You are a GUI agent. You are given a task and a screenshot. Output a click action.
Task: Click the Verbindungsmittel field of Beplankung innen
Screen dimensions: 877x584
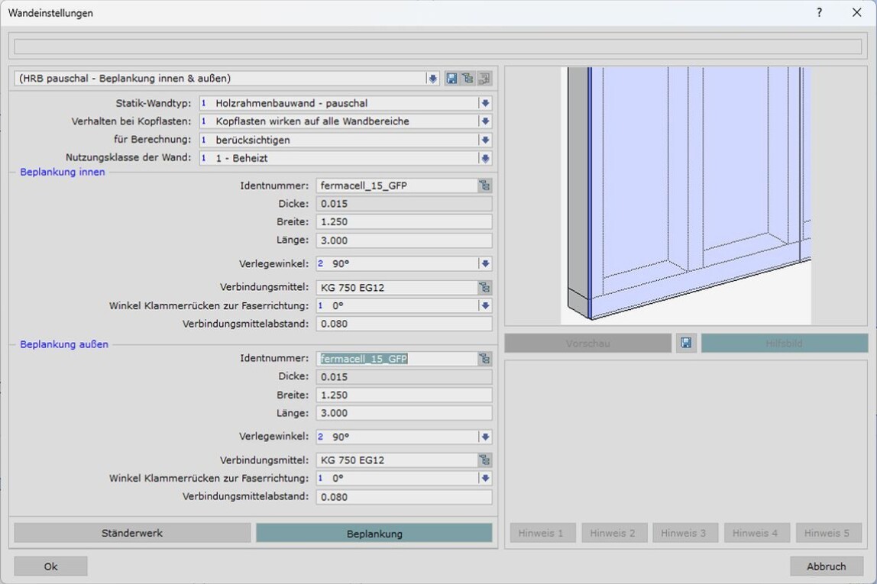396,288
